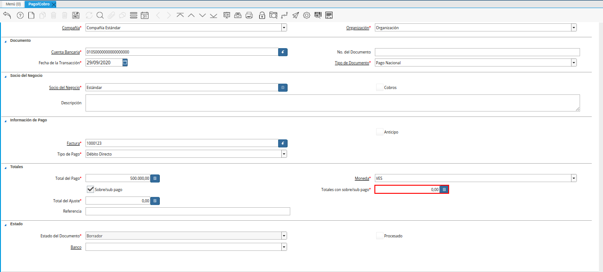Create a new record with page icon

coord(31,15)
